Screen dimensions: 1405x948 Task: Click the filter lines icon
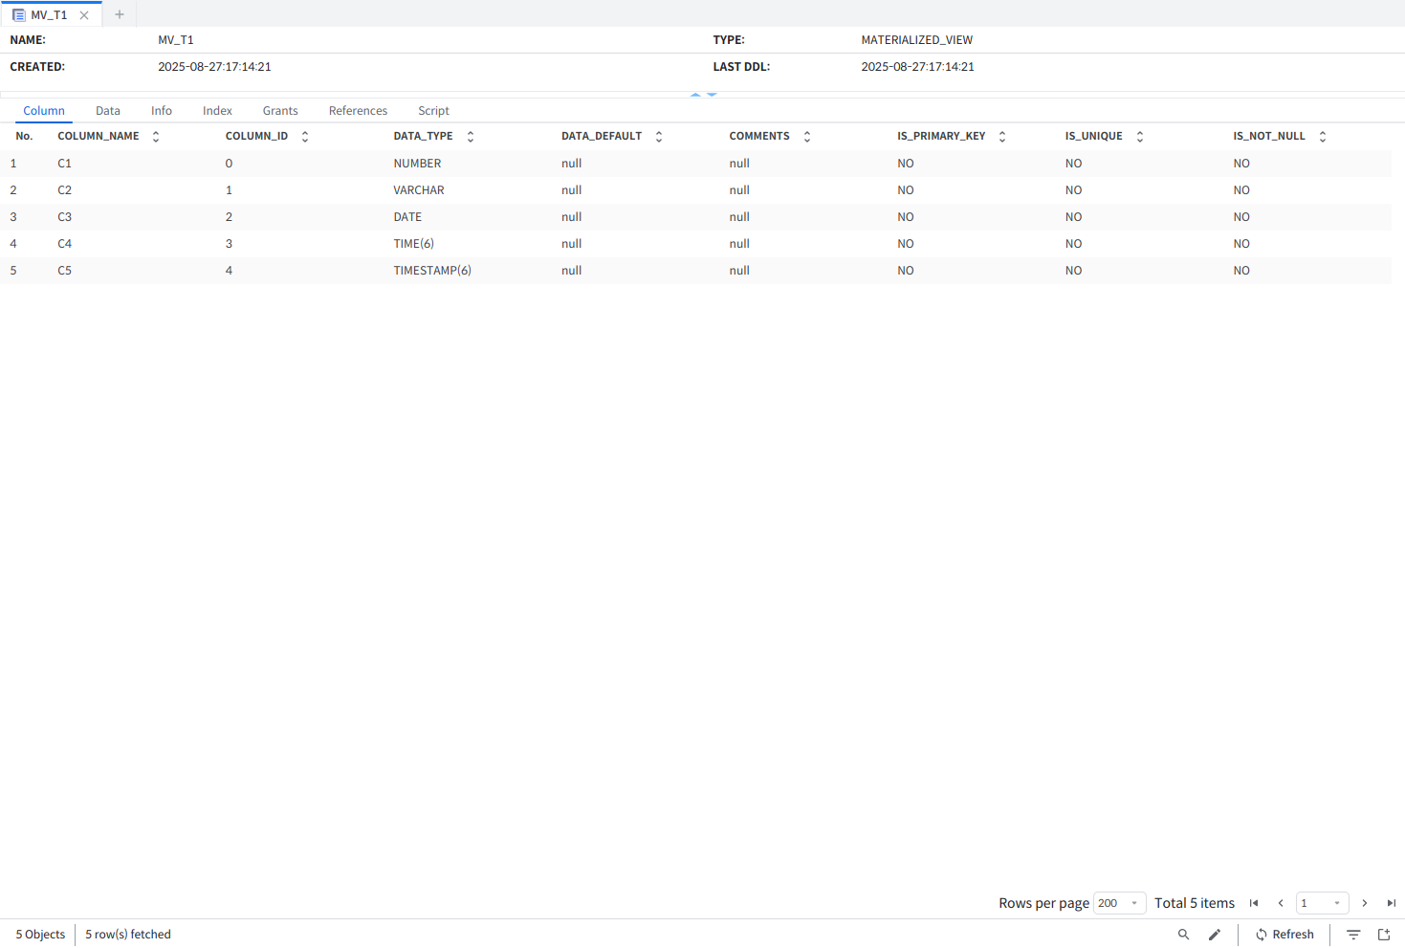pyautogui.click(x=1353, y=935)
